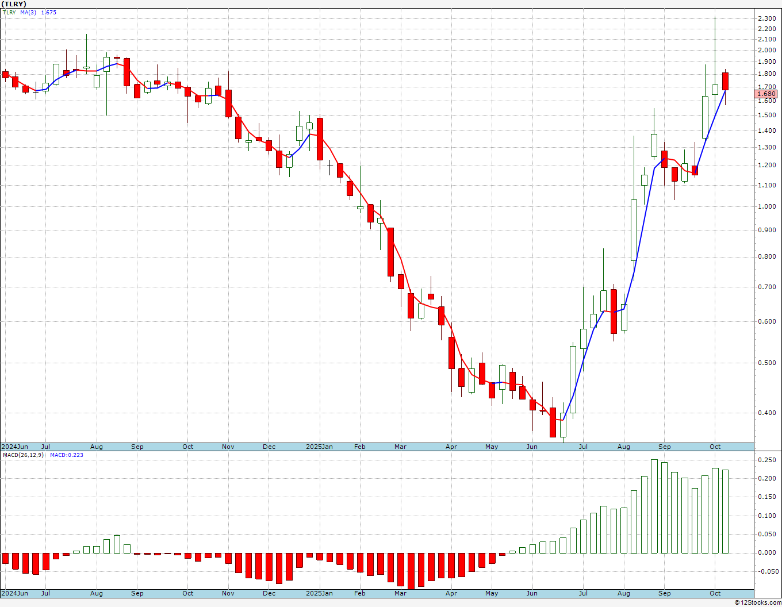782x607 pixels.
Task: Click the 1.675 moving average value
Action: click(49, 12)
